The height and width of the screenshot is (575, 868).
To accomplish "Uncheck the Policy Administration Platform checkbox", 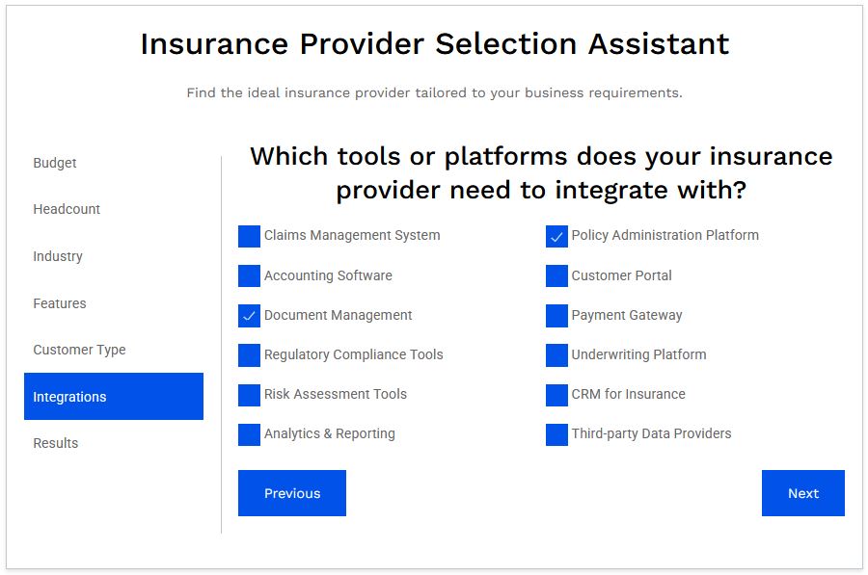I will (x=556, y=236).
